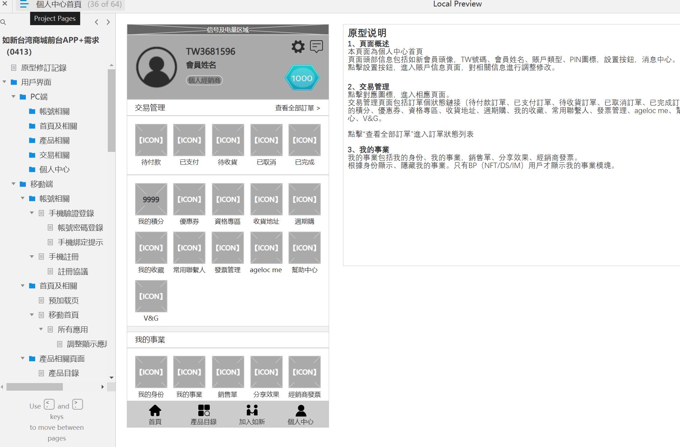Go to the 首頁 bottom tab
The width and height of the screenshot is (680, 447).
point(155,415)
